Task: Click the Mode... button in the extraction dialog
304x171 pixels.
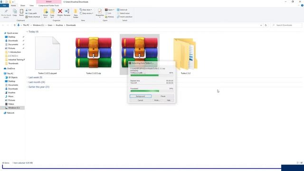Action: pyautogui.click(x=157, y=100)
